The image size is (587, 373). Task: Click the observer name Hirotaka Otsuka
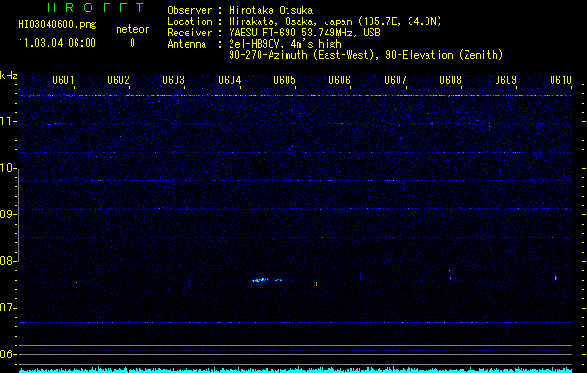271,10
